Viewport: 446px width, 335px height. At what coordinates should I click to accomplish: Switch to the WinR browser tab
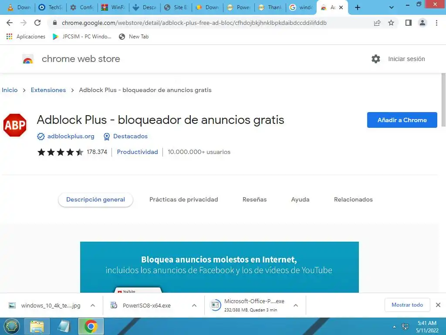tap(113, 7)
